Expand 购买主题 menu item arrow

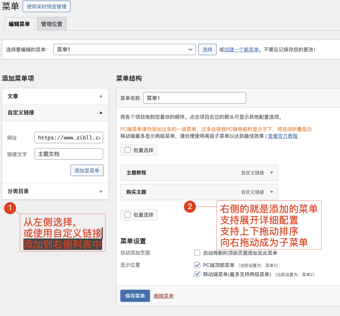271,192
